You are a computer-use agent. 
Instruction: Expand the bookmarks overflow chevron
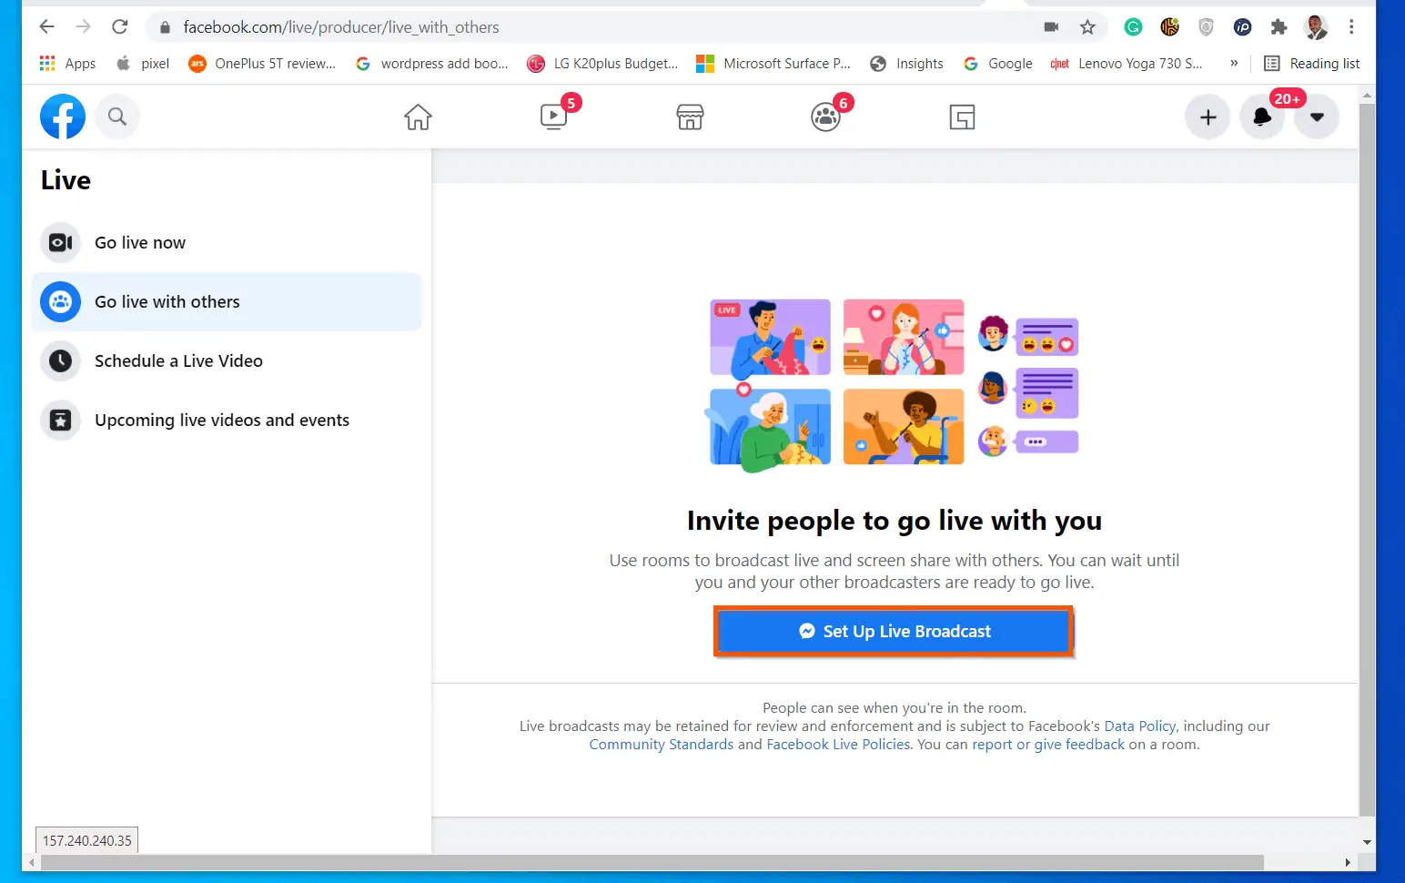click(1234, 64)
